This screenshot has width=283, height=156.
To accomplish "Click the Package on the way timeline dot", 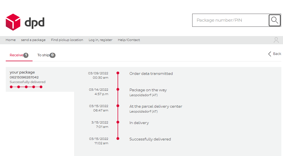I will coord(118,89).
